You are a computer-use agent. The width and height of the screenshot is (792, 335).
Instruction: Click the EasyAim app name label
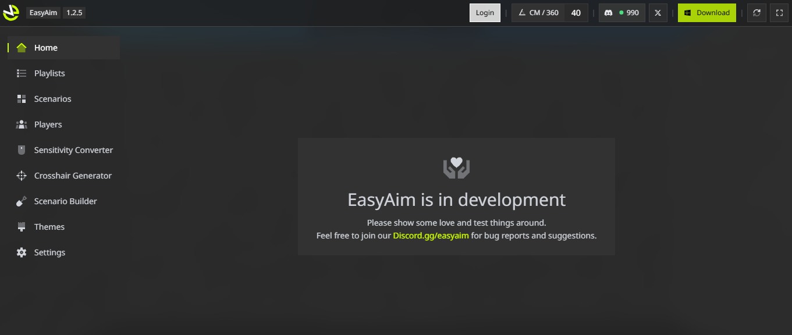click(x=43, y=13)
